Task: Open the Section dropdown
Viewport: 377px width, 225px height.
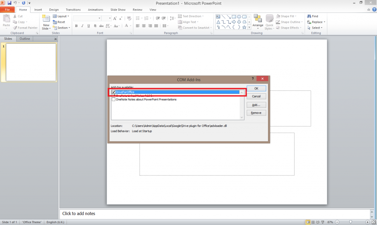Action: click(x=61, y=28)
